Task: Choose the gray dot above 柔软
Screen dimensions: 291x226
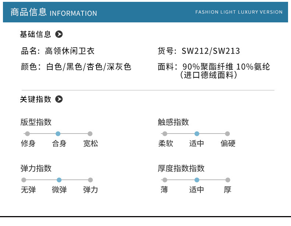Action: [165, 134]
